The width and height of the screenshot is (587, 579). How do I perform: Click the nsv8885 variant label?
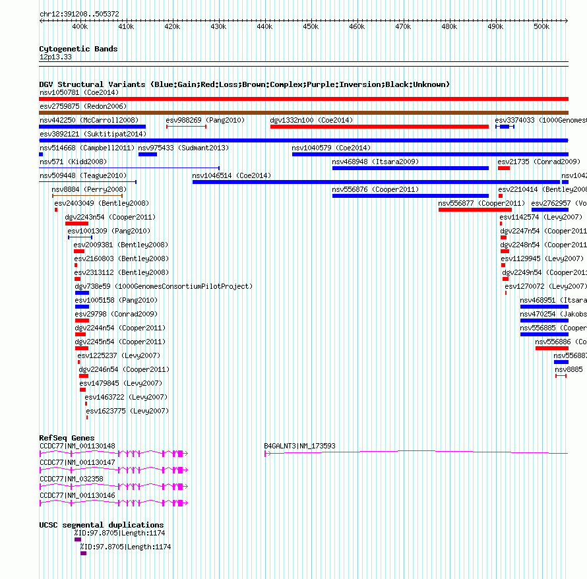click(x=569, y=369)
